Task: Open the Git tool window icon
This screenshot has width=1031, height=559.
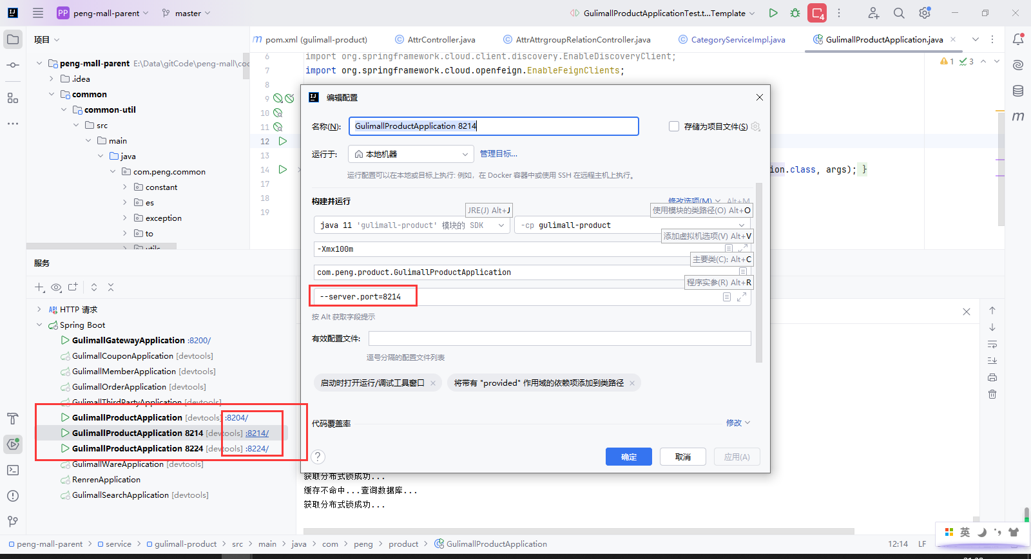Action: [x=13, y=522]
